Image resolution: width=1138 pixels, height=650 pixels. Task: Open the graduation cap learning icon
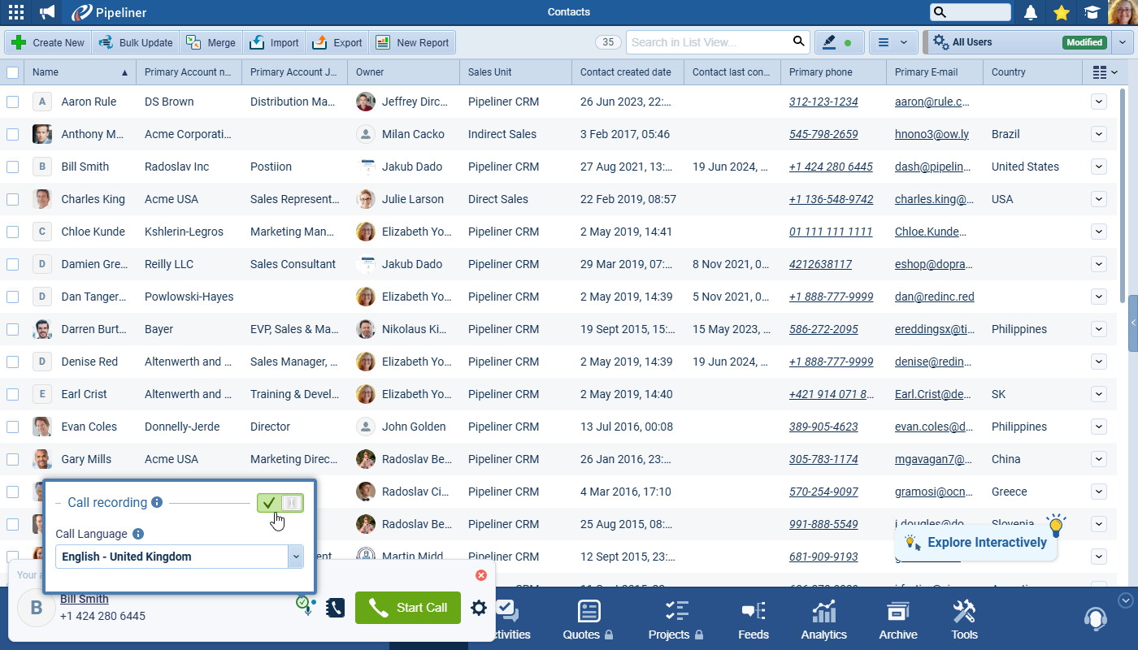click(1091, 12)
